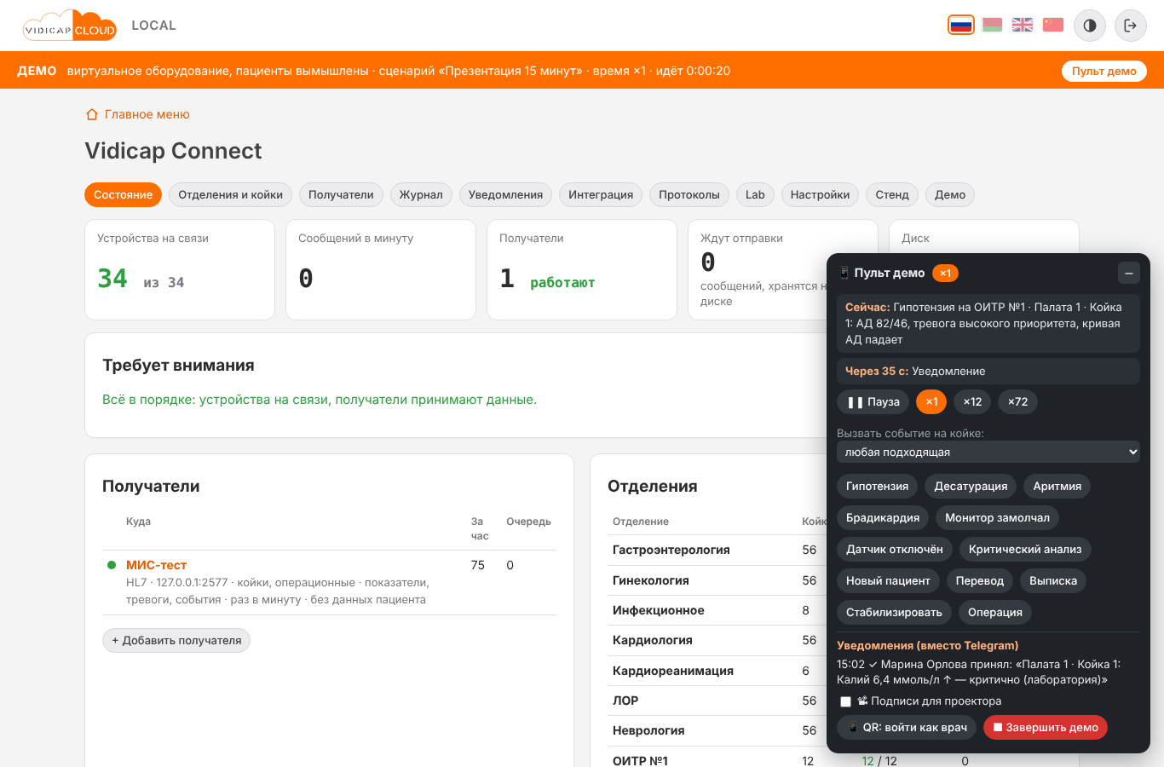Open the Стенд tab
This screenshot has height=767, width=1164.
(892, 194)
